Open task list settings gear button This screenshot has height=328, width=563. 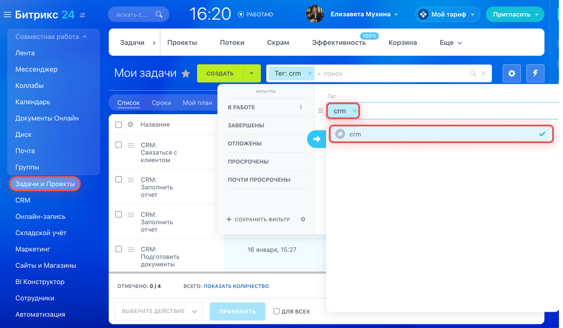512,73
